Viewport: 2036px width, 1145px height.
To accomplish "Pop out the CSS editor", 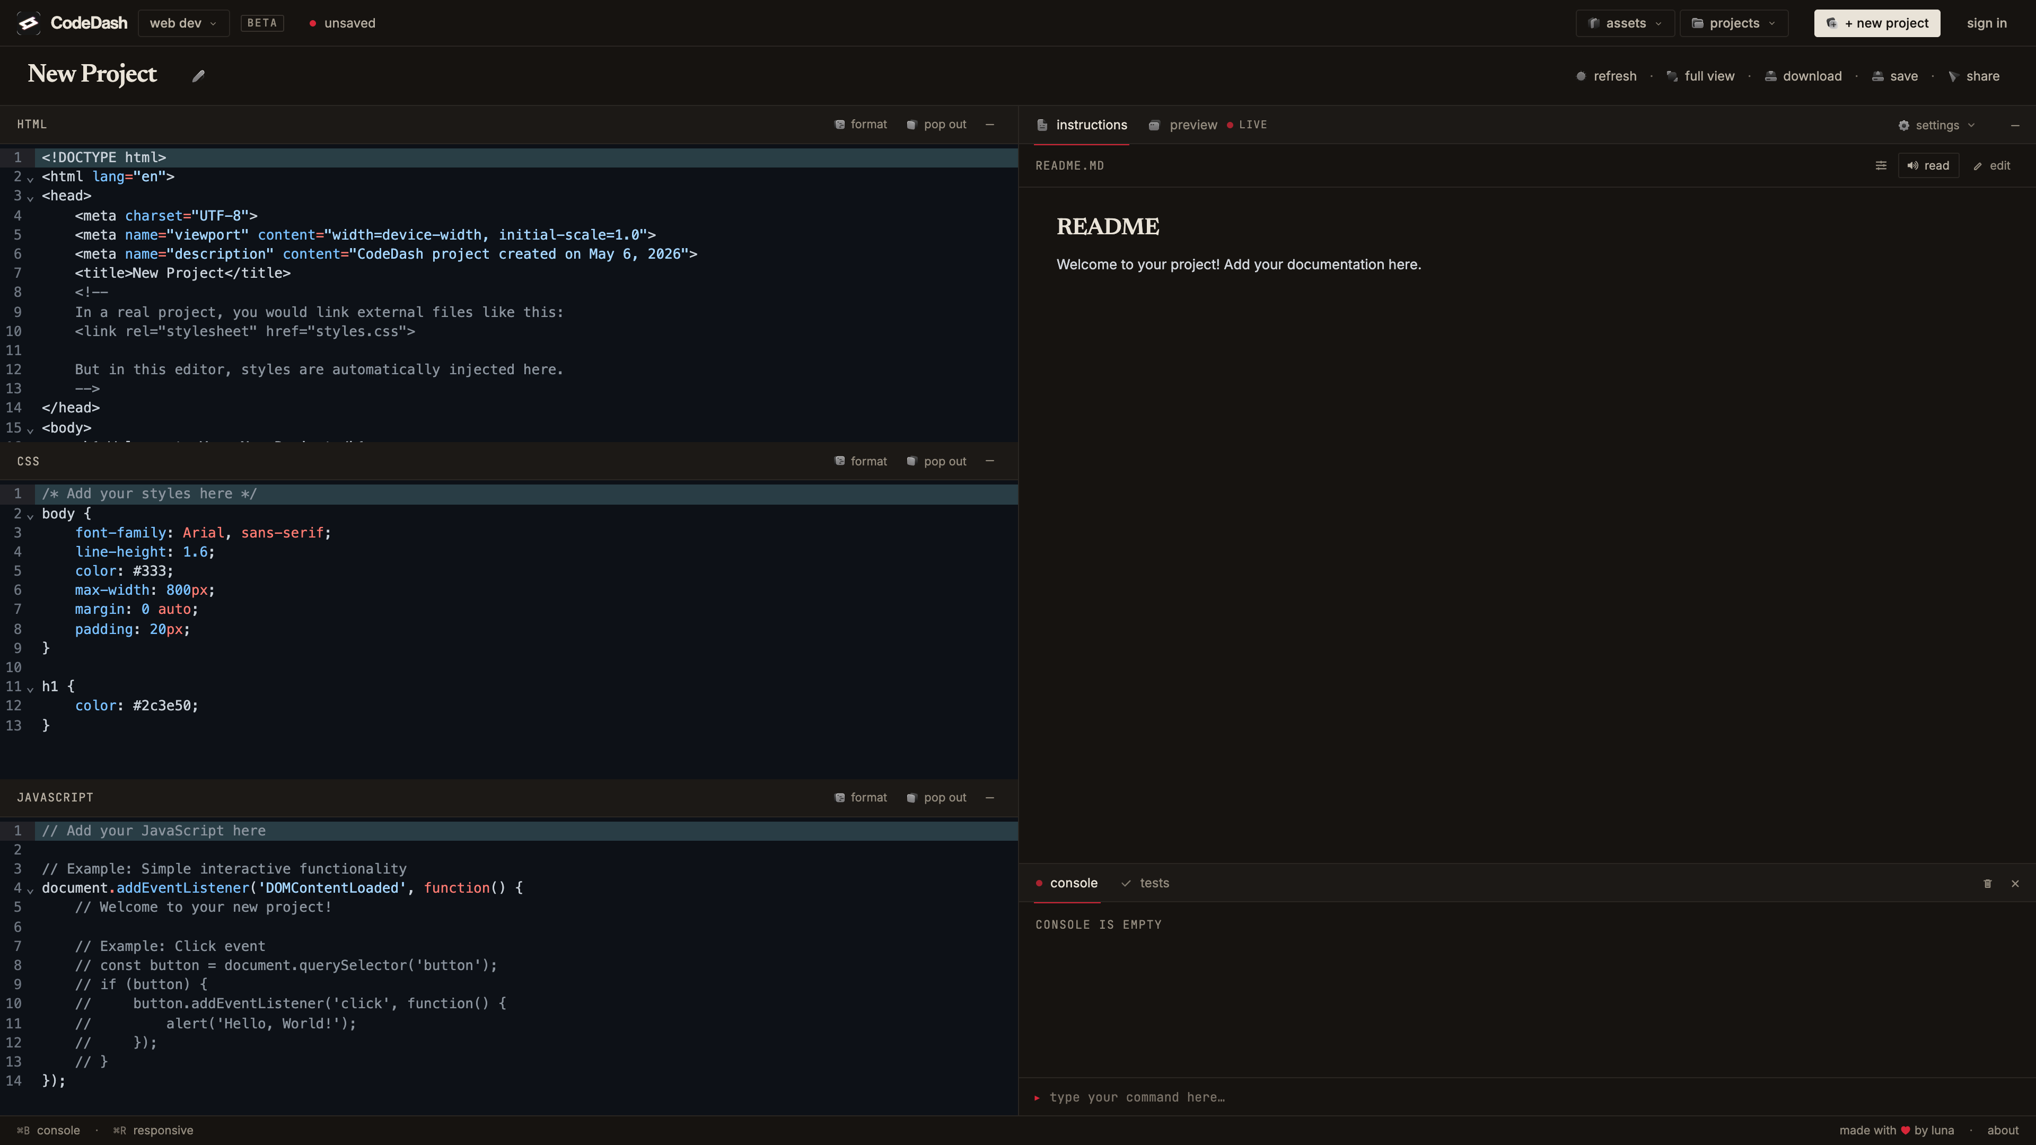I will tap(936, 461).
